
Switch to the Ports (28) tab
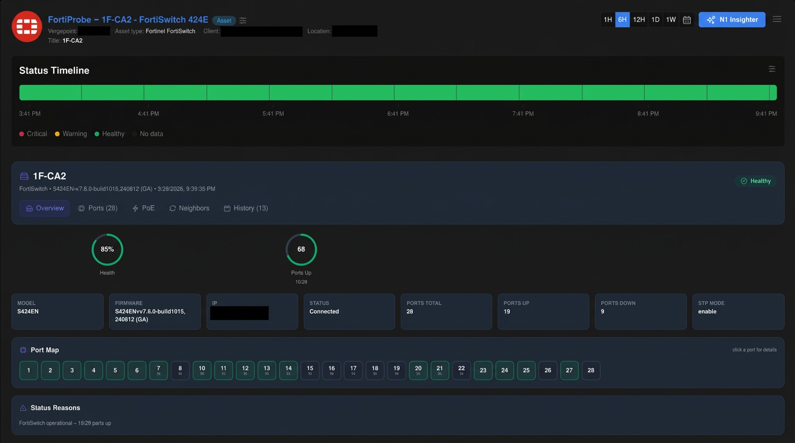pyautogui.click(x=98, y=208)
